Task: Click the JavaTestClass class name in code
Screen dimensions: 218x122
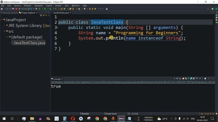Action: point(107,22)
